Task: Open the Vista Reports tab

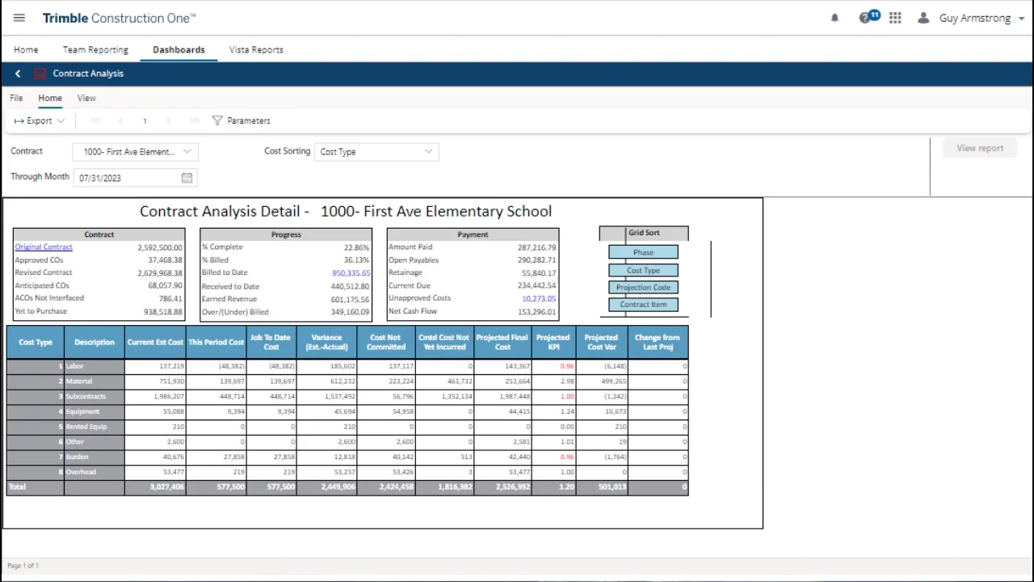Action: (x=256, y=49)
